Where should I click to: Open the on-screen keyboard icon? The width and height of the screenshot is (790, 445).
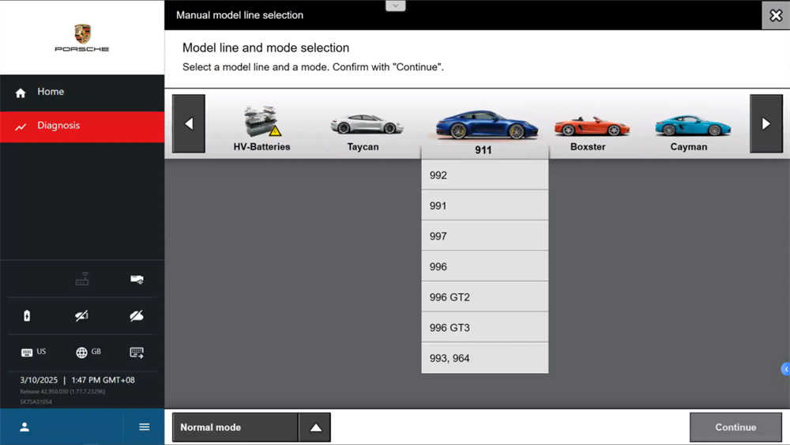137,353
